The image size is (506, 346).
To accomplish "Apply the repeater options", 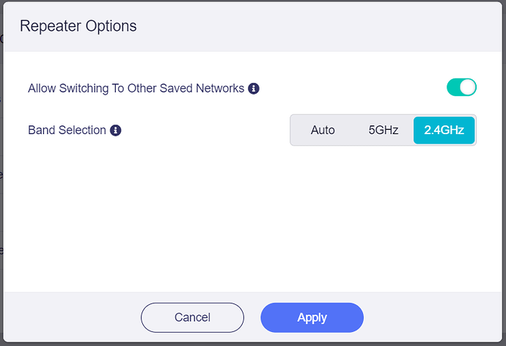I will click(x=312, y=317).
